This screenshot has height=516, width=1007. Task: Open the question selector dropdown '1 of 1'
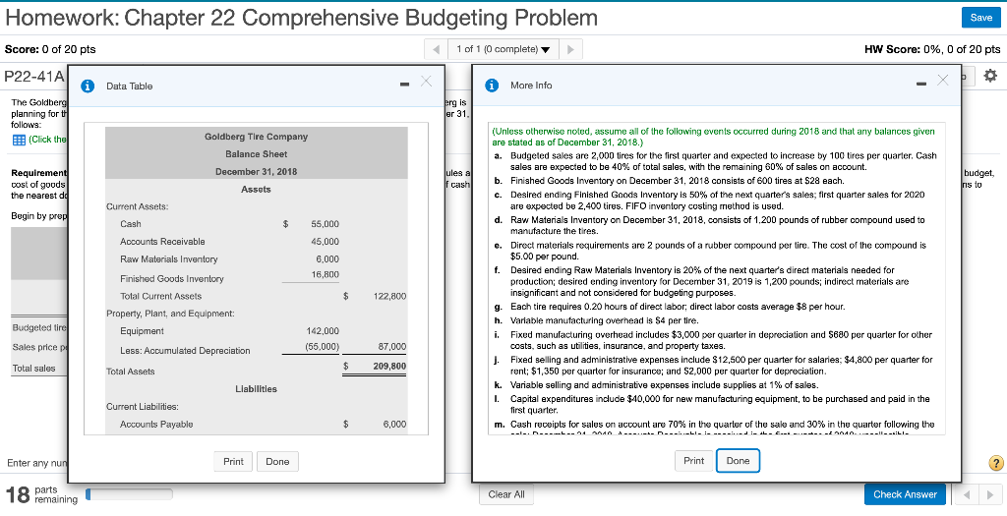[503, 49]
